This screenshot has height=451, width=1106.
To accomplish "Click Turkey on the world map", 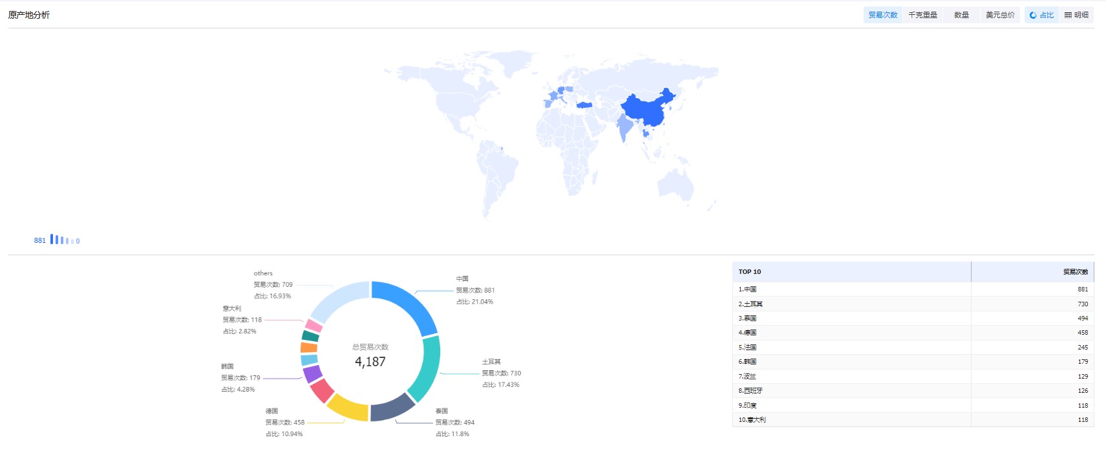I will tap(584, 105).
